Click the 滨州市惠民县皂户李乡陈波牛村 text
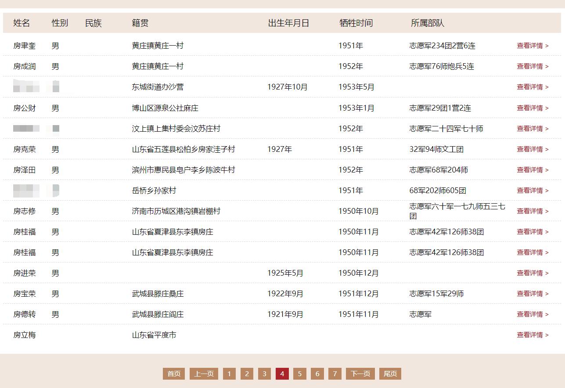565x388 pixels. 184,170
